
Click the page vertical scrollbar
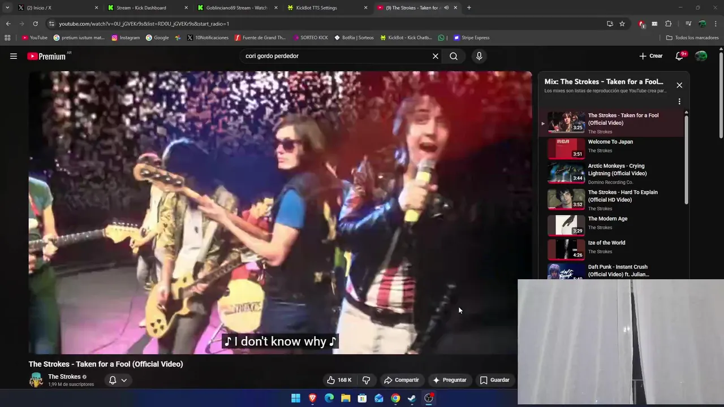click(721, 95)
